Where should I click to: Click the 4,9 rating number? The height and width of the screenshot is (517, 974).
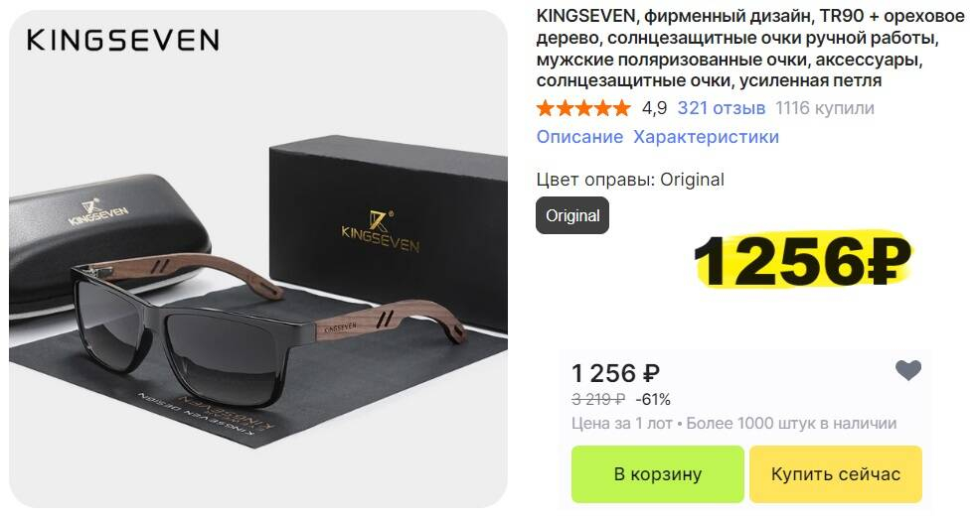coord(654,108)
